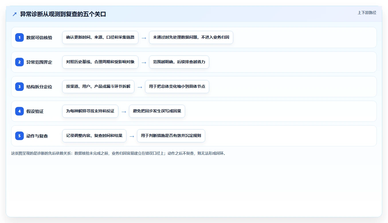Viewport: 388px width, 223px height.
Task: Click the arrow in the 数据可信核验 row
Action: point(144,38)
